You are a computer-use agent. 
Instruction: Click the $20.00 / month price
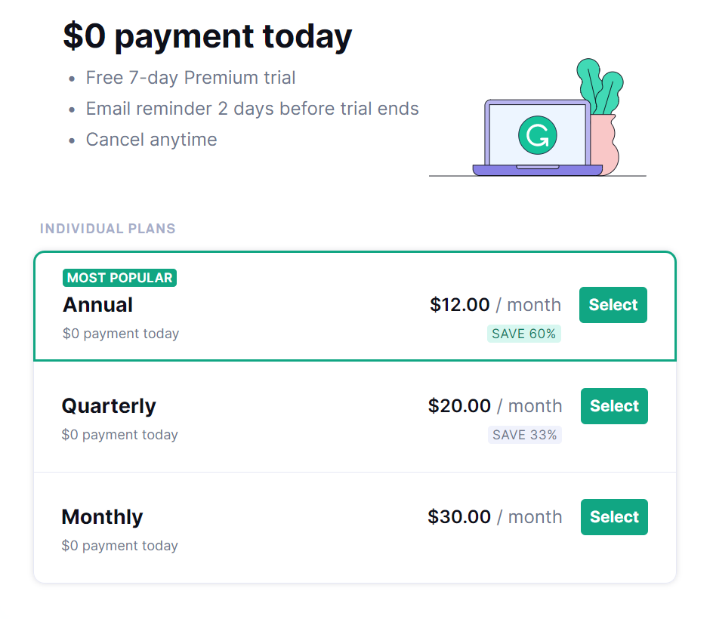495,406
